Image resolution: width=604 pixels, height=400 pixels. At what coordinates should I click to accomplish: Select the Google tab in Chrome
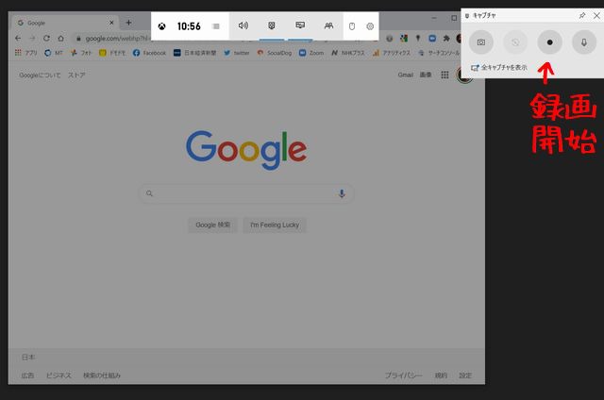coord(65,23)
